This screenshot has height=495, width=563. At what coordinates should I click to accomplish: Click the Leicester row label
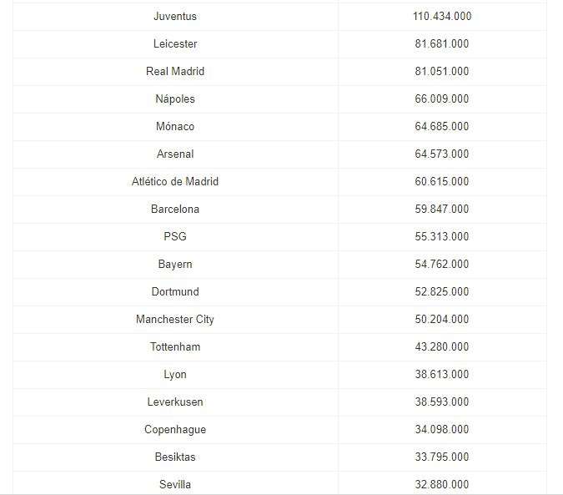175,44
